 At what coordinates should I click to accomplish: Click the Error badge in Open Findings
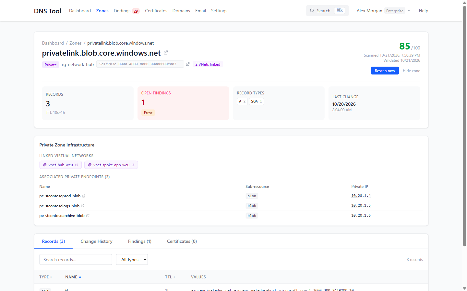pos(148,113)
